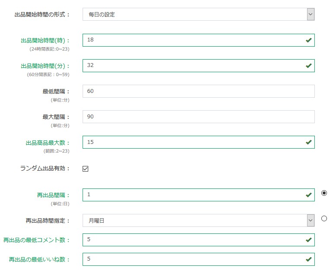This screenshot has height=274, width=333.
Task: Click the checkmark in 再出品の最低いいね数 field
Action: click(308, 259)
